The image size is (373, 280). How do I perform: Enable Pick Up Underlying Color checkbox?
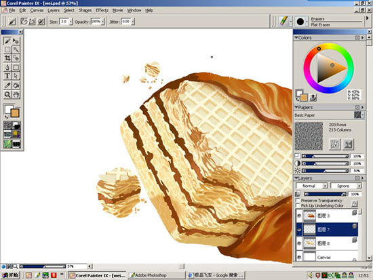coord(297,205)
